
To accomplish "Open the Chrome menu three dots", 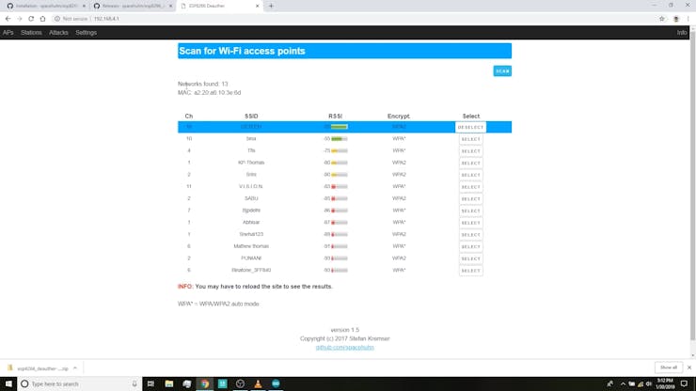I will [688, 19].
